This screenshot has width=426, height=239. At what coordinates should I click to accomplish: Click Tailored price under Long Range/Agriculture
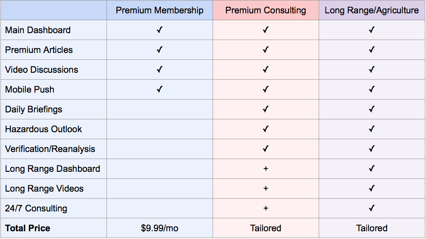pos(372,228)
